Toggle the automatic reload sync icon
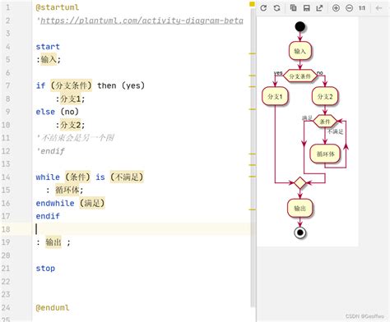390x322 pixels. [x=277, y=8]
